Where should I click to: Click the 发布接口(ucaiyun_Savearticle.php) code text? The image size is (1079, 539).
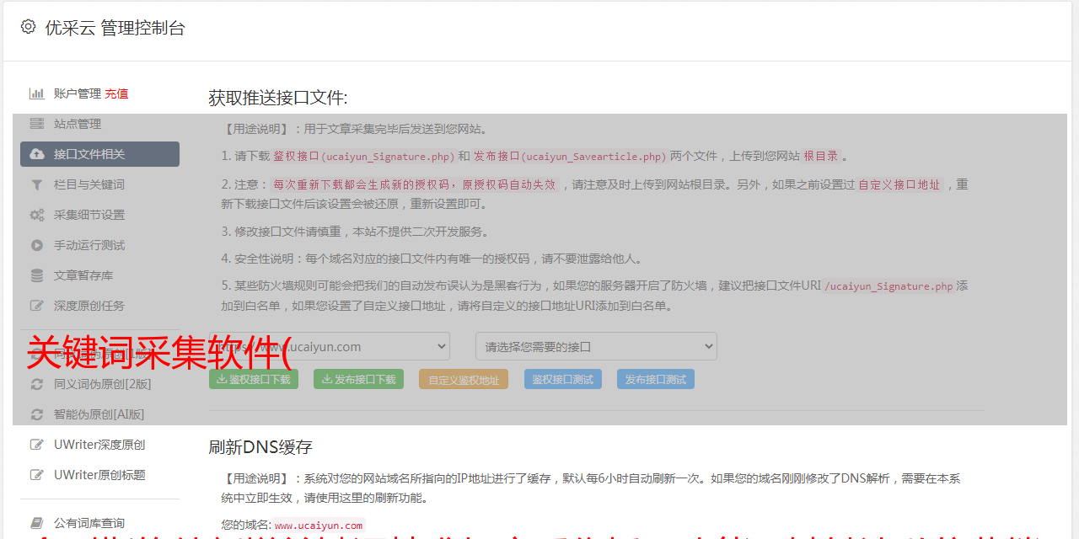click(570, 156)
